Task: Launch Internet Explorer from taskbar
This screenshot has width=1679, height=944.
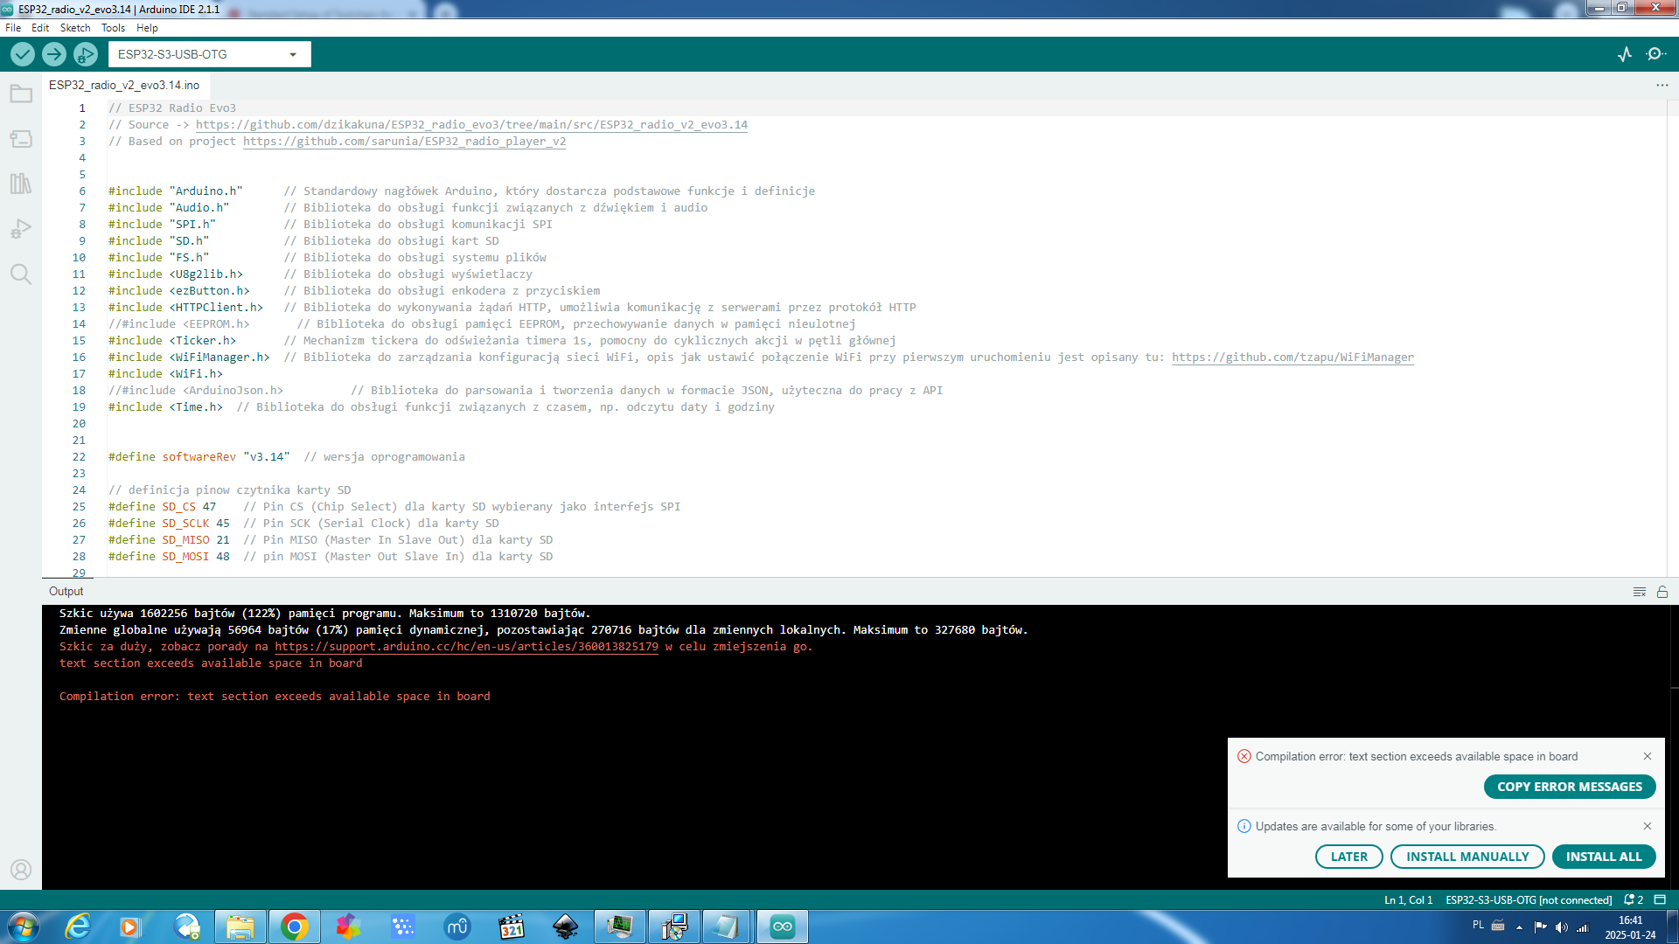Action: [78, 927]
